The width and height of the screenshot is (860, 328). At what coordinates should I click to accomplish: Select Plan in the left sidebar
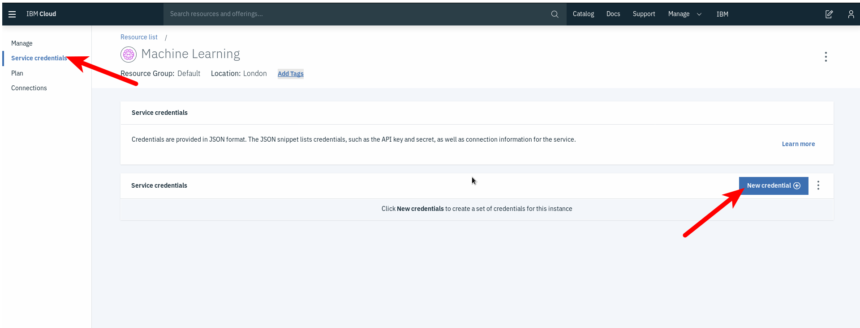tap(17, 73)
